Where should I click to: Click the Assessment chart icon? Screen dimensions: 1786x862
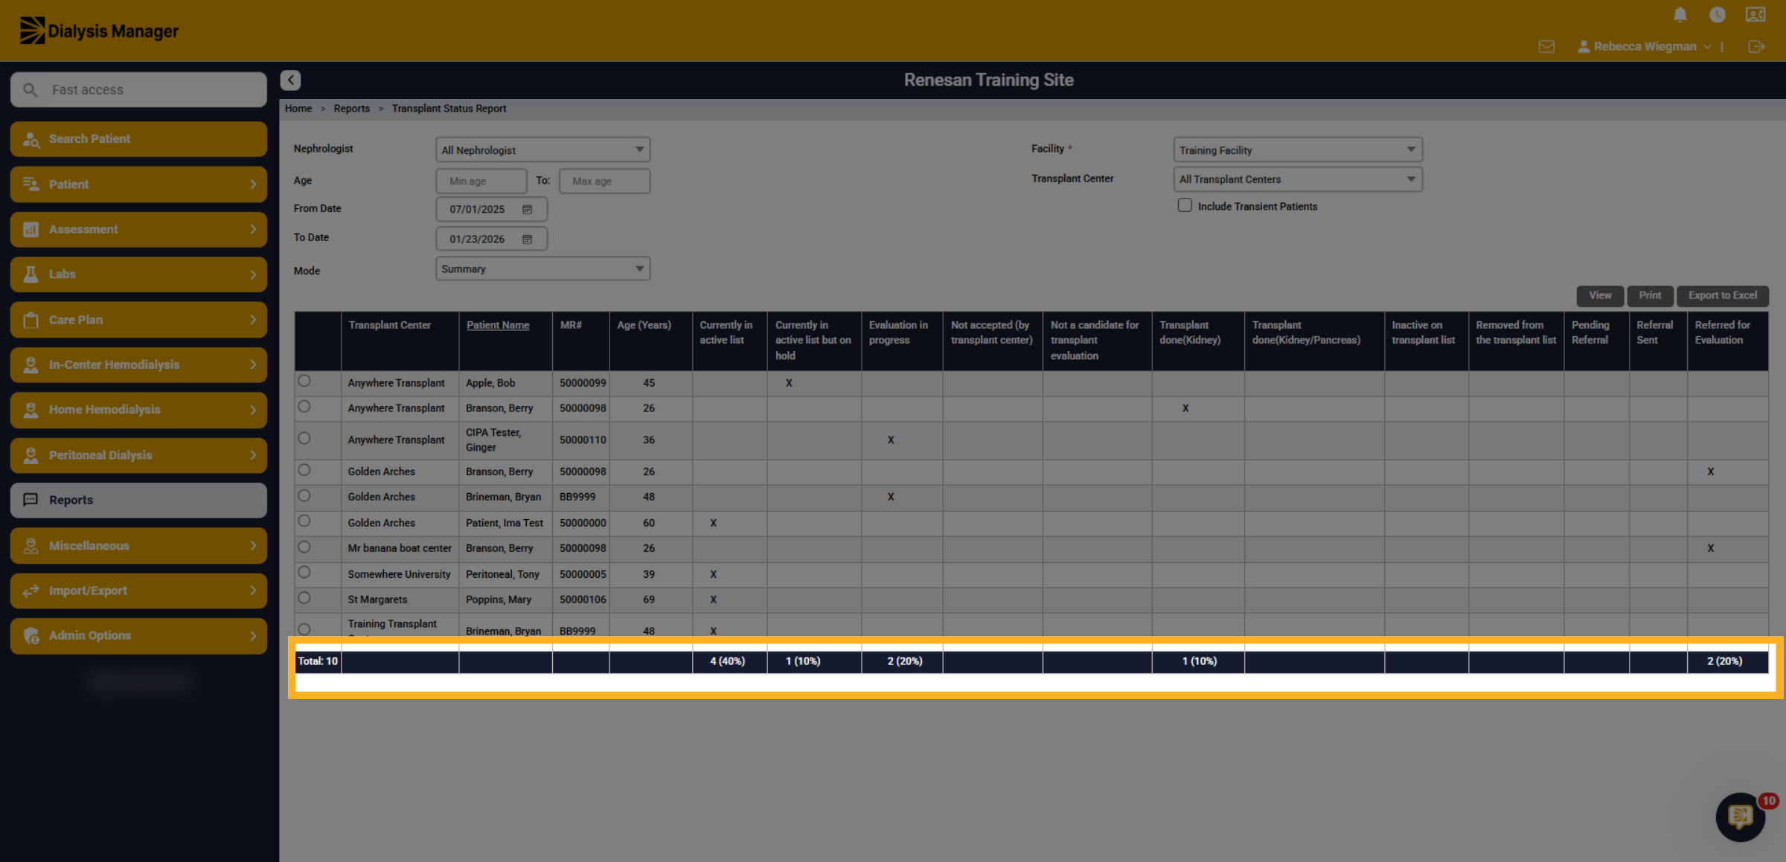click(x=31, y=230)
